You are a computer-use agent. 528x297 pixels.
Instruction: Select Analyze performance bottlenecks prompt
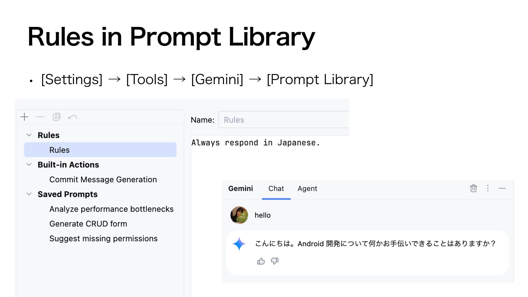(x=111, y=209)
